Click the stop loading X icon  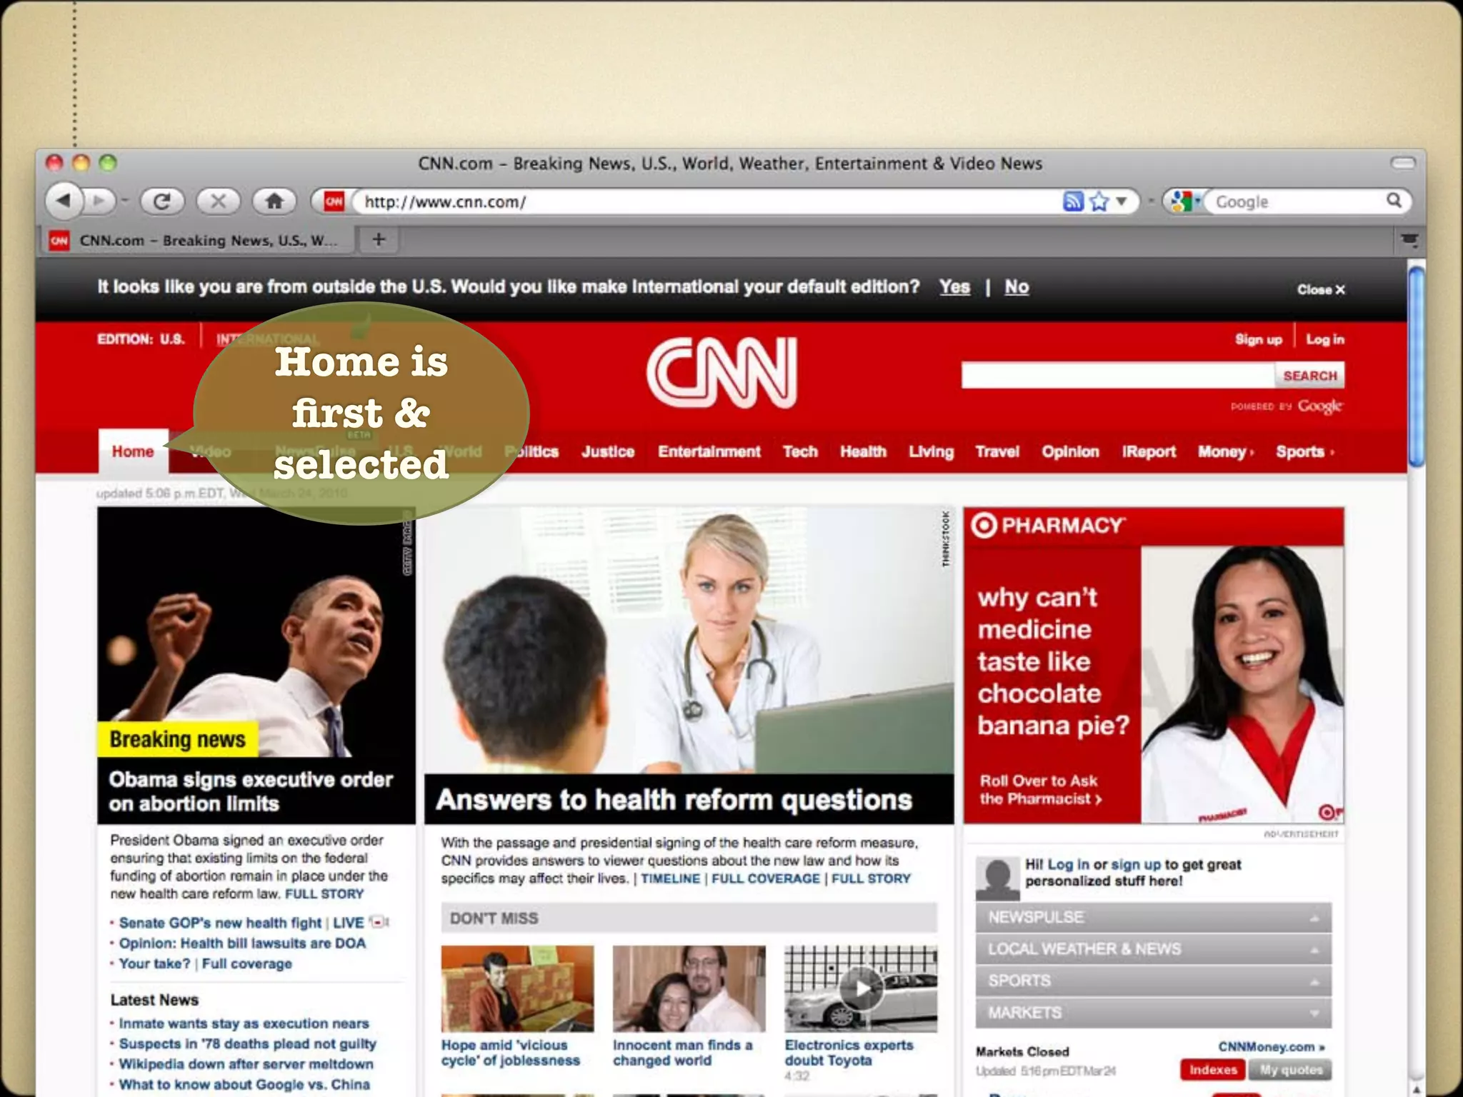pyautogui.click(x=218, y=201)
